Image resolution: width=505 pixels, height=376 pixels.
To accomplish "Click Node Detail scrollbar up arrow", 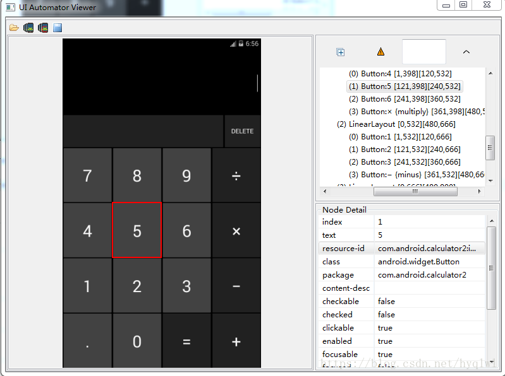I will point(492,221).
